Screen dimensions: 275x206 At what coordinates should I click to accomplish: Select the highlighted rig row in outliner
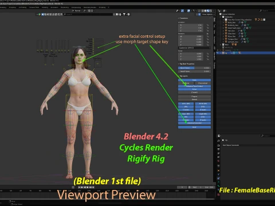[246, 53]
